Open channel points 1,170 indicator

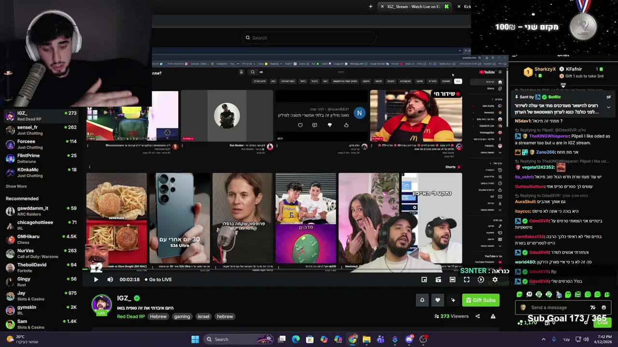pos(528,322)
